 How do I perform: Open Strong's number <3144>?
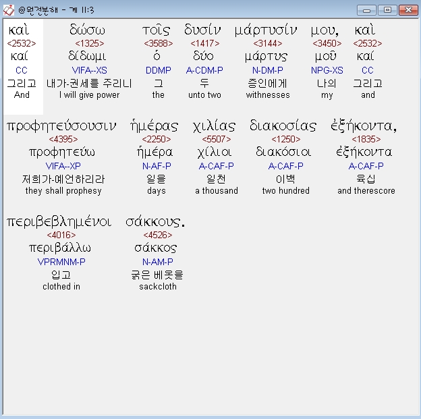(268, 43)
